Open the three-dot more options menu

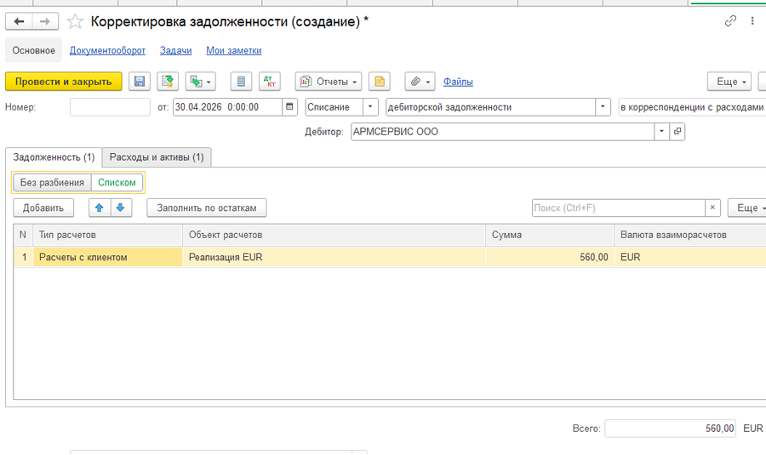[x=752, y=21]
